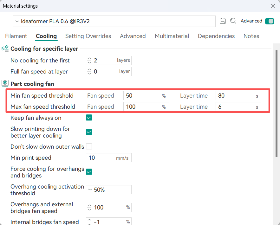Click the save preset floppy disk icon
280x225 pixels.
click(x=223, y=21)
